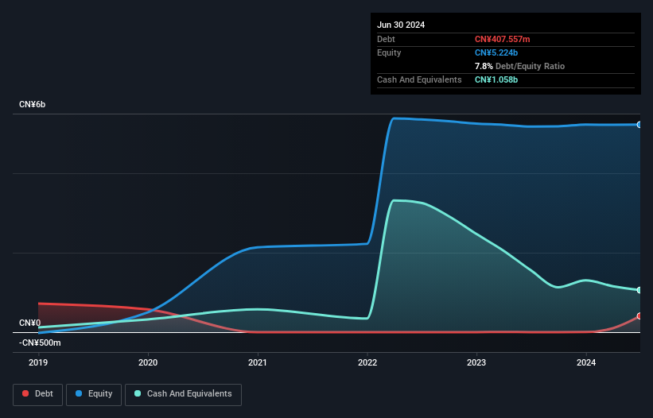Click the 2024 x-axis label
Viewport: 653px width, 418px height.
tap(586, 362)
